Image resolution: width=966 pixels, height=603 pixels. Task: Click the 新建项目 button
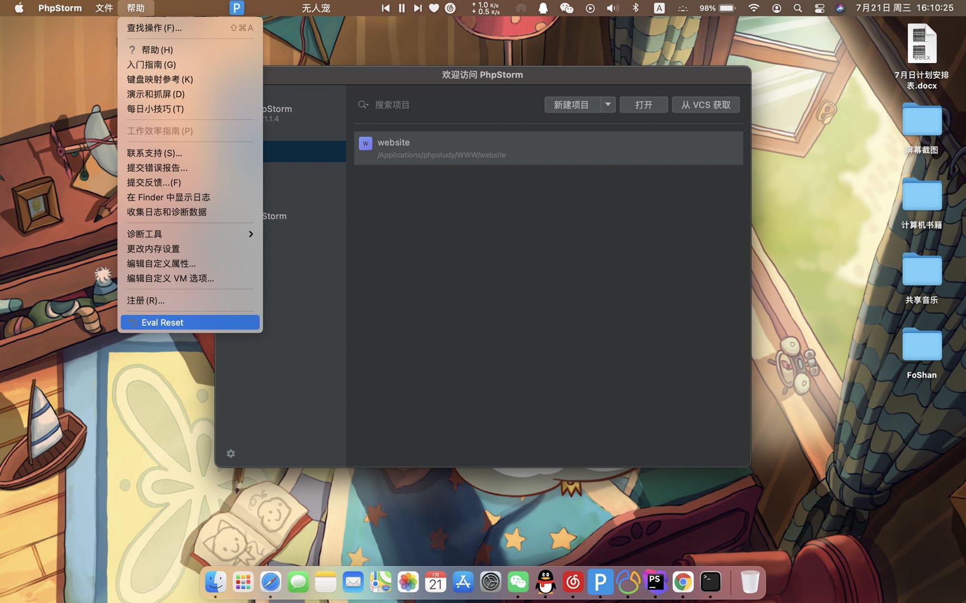572,104
